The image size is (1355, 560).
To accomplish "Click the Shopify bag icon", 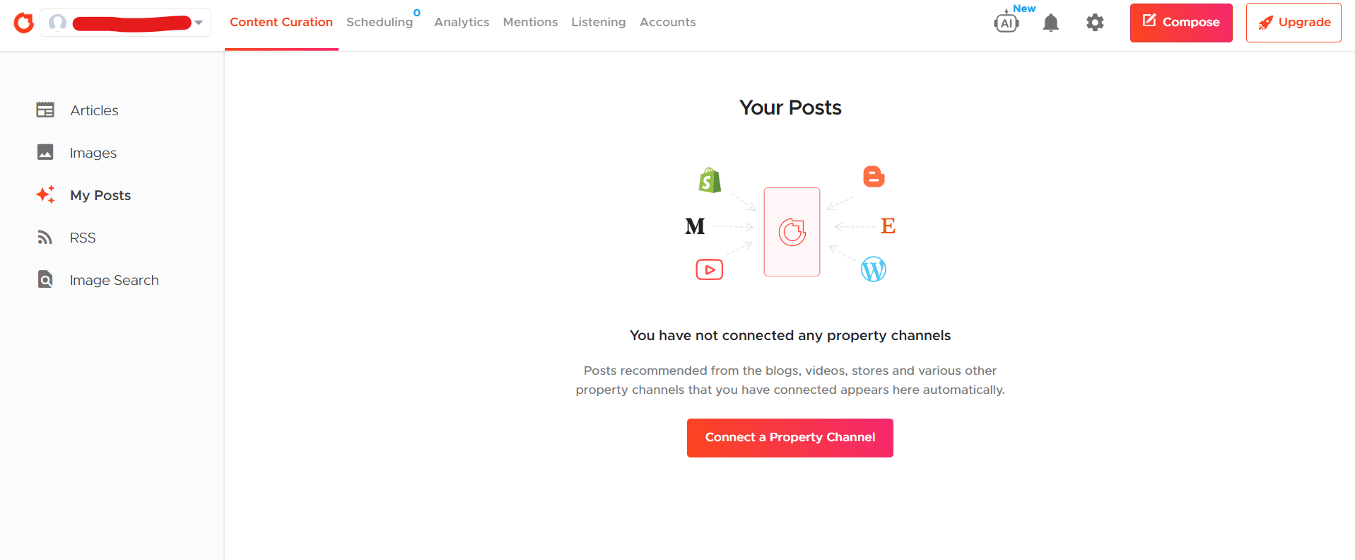I will 710,180.
